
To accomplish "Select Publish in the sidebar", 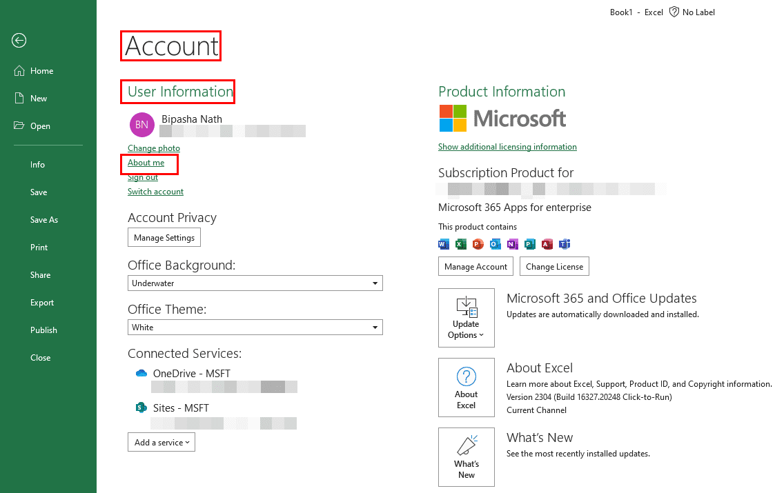I will [x=43, y=330].
